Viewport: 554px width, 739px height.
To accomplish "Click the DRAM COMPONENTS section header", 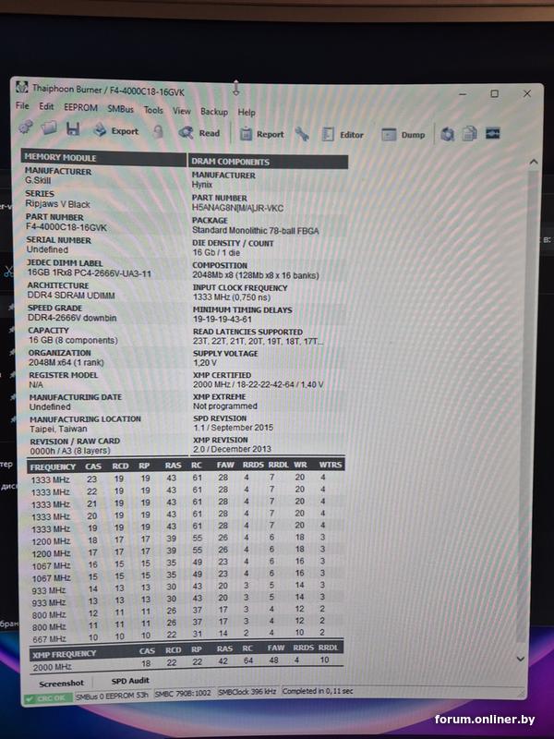I will 268,162.
